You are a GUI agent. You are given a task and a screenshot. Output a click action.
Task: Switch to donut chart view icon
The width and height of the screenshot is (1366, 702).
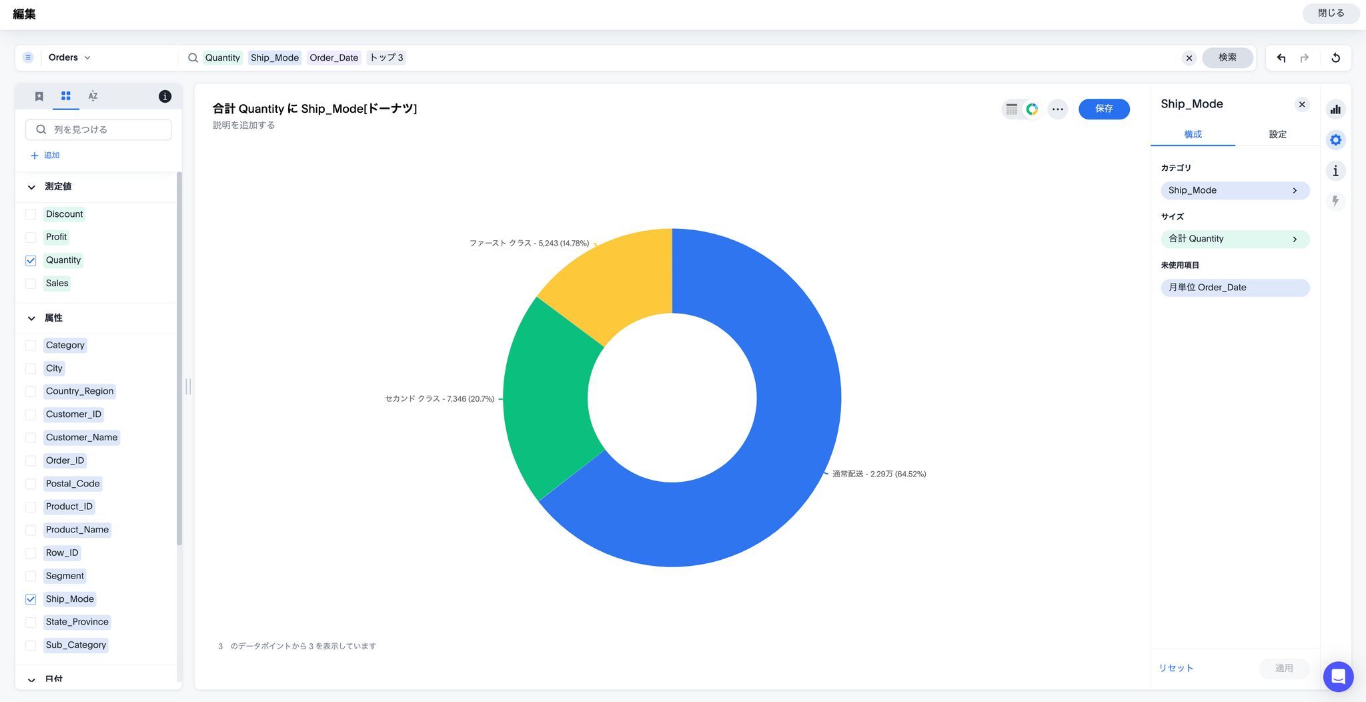(1032, 109)
